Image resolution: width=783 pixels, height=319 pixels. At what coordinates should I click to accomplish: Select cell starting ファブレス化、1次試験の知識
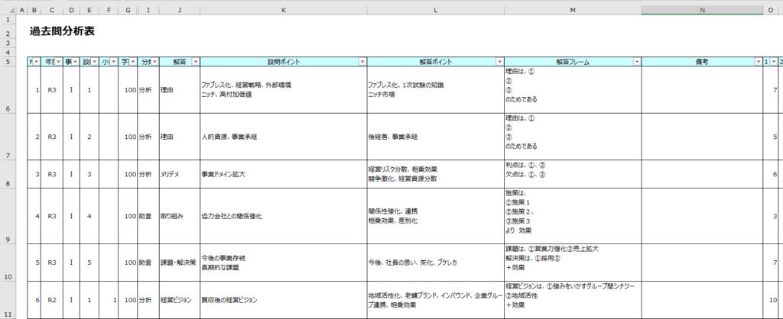pos(435,90)
